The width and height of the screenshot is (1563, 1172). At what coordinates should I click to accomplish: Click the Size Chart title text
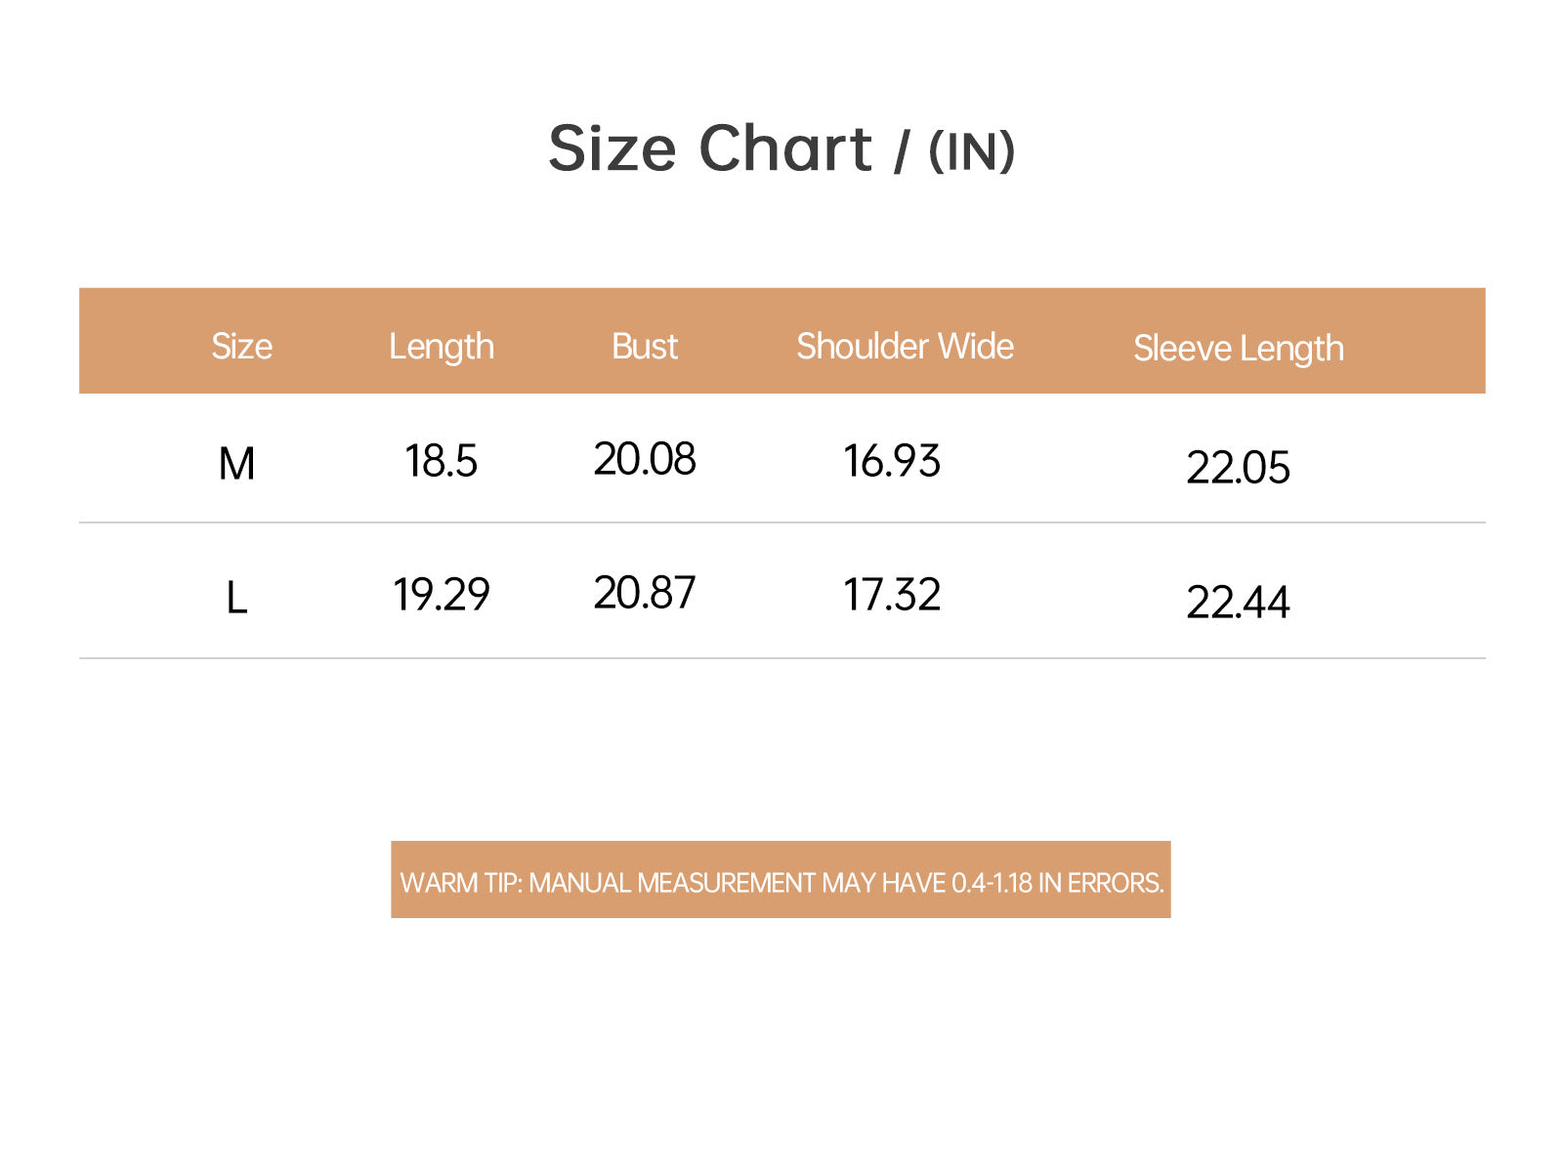[709, 148]
